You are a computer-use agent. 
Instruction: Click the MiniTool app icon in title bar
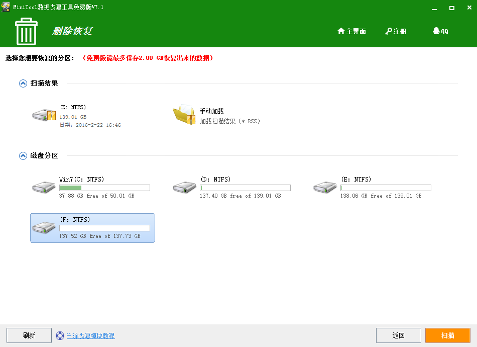pos(6,7)
